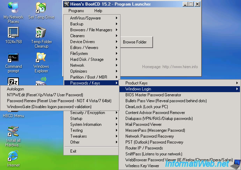Click the wireless network adapter desktop icon
Viewport: 241px width, 170px height.
tap(41, 81)
